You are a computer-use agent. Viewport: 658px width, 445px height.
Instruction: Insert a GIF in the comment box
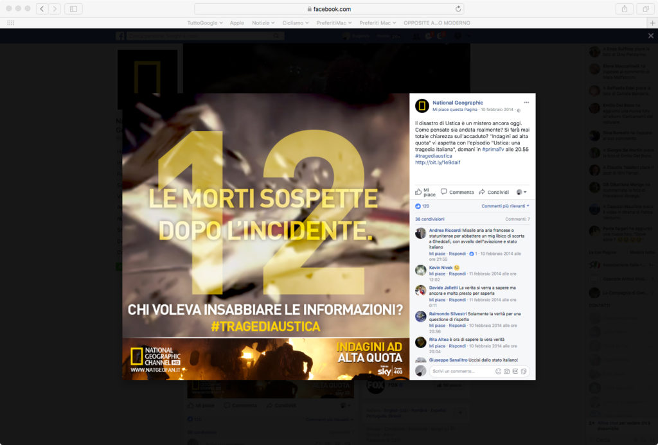(515, 371)
